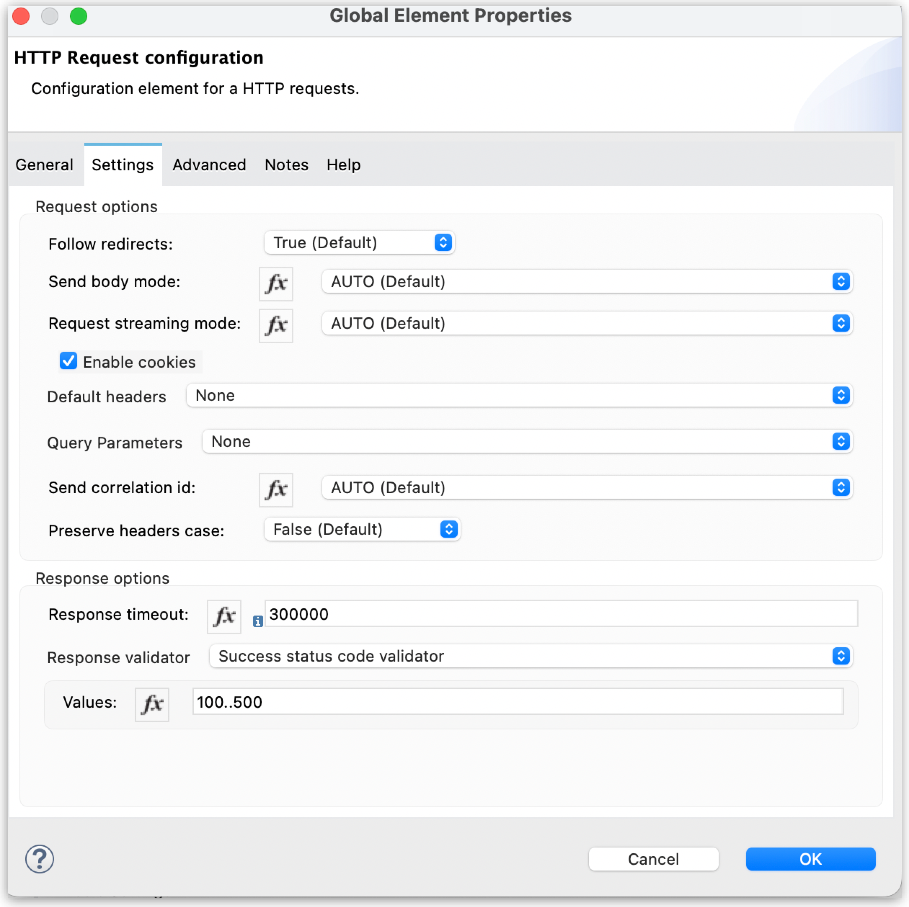Open the expression editor for Send body mode

click(x=276, y=283)
